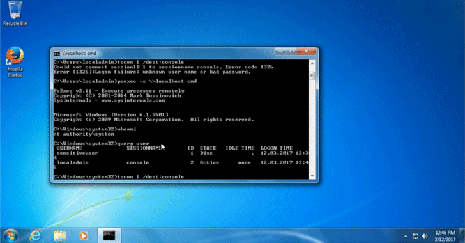Click the '\\localhost: cmd' title text

(79, 54)
